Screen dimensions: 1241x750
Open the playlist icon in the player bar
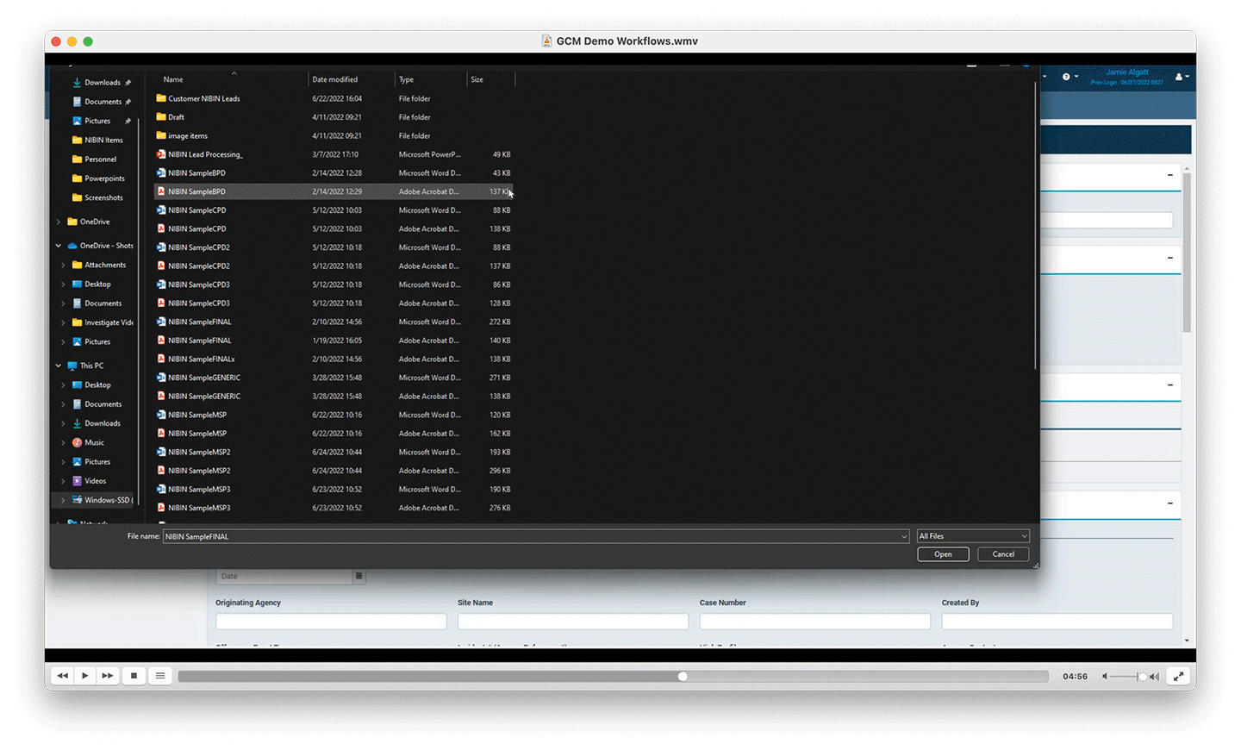pyautogui.click(x=160, y=676)
